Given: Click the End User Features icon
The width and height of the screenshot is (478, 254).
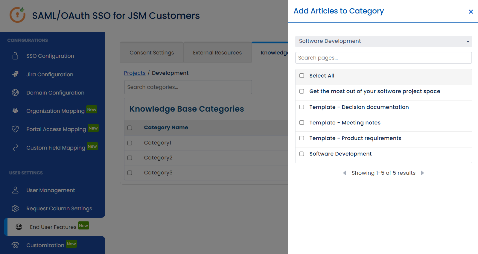Looking at the screenshot, I should [x=19, y=227].
